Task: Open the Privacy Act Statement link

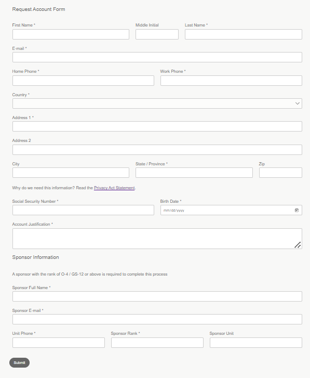Action: pyautogui.click(x=114, y=188)
